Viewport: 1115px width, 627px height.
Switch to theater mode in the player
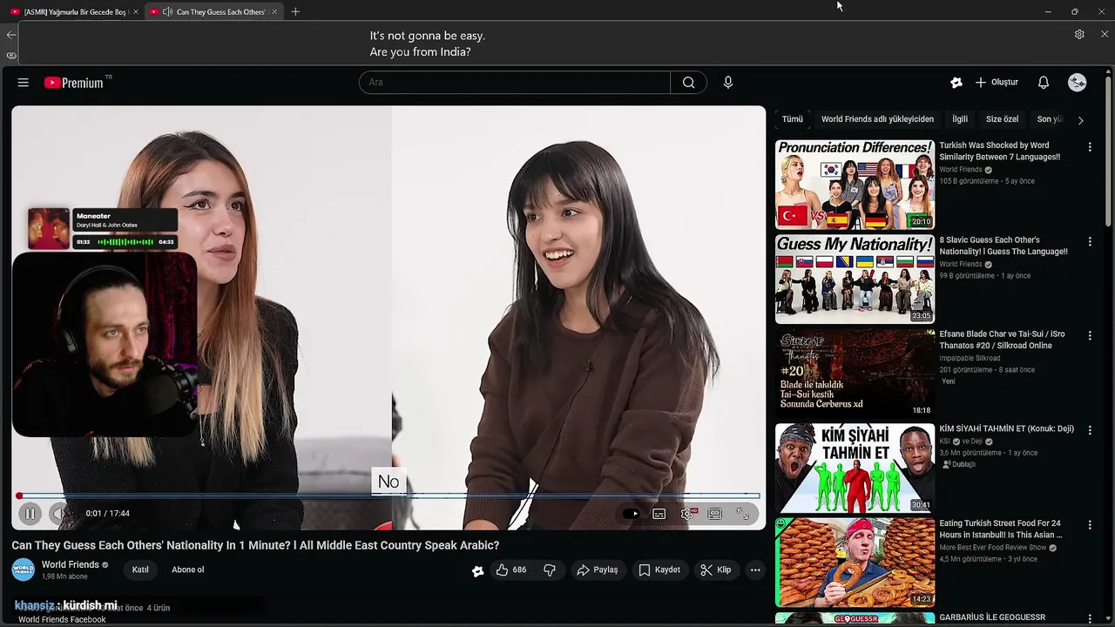coord(715,514)
